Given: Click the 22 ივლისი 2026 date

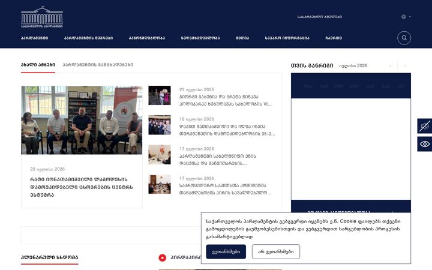Looking at the screenshot, I should coord(47,169).
